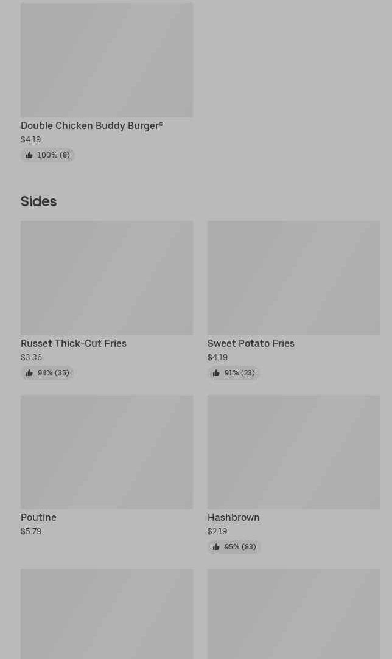The image size is (392, 659).
Task: Select the Hashbrown item title
Action: coord(233,517)
